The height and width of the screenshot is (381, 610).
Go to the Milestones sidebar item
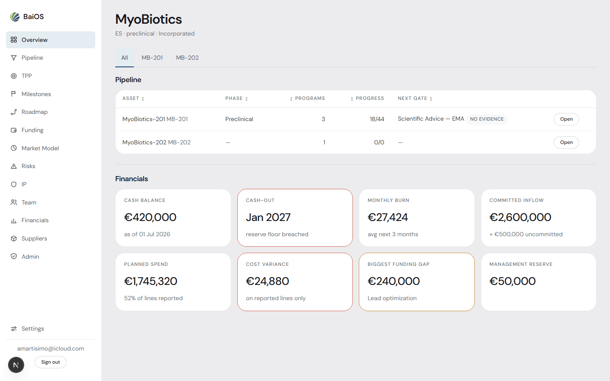(50, 94)
